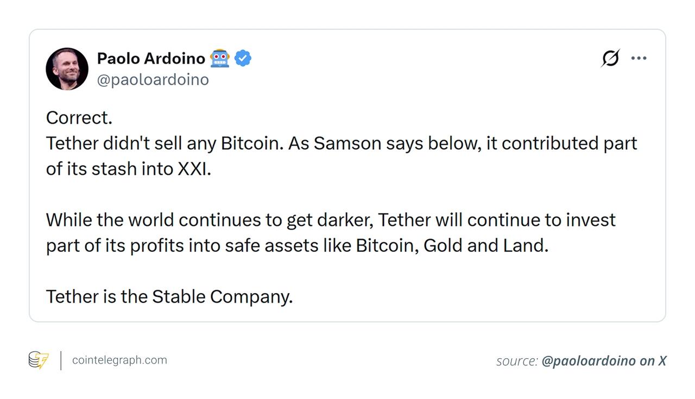
Task: Click the word "stash" in the tweet
Action: pyautogui.click(x=113, y=169)
